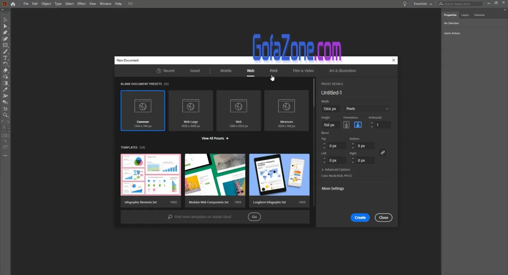Open the Libraries panel tab
Image resolution: width=508 pixels, height=275 pixels.
tap(479, 15)
